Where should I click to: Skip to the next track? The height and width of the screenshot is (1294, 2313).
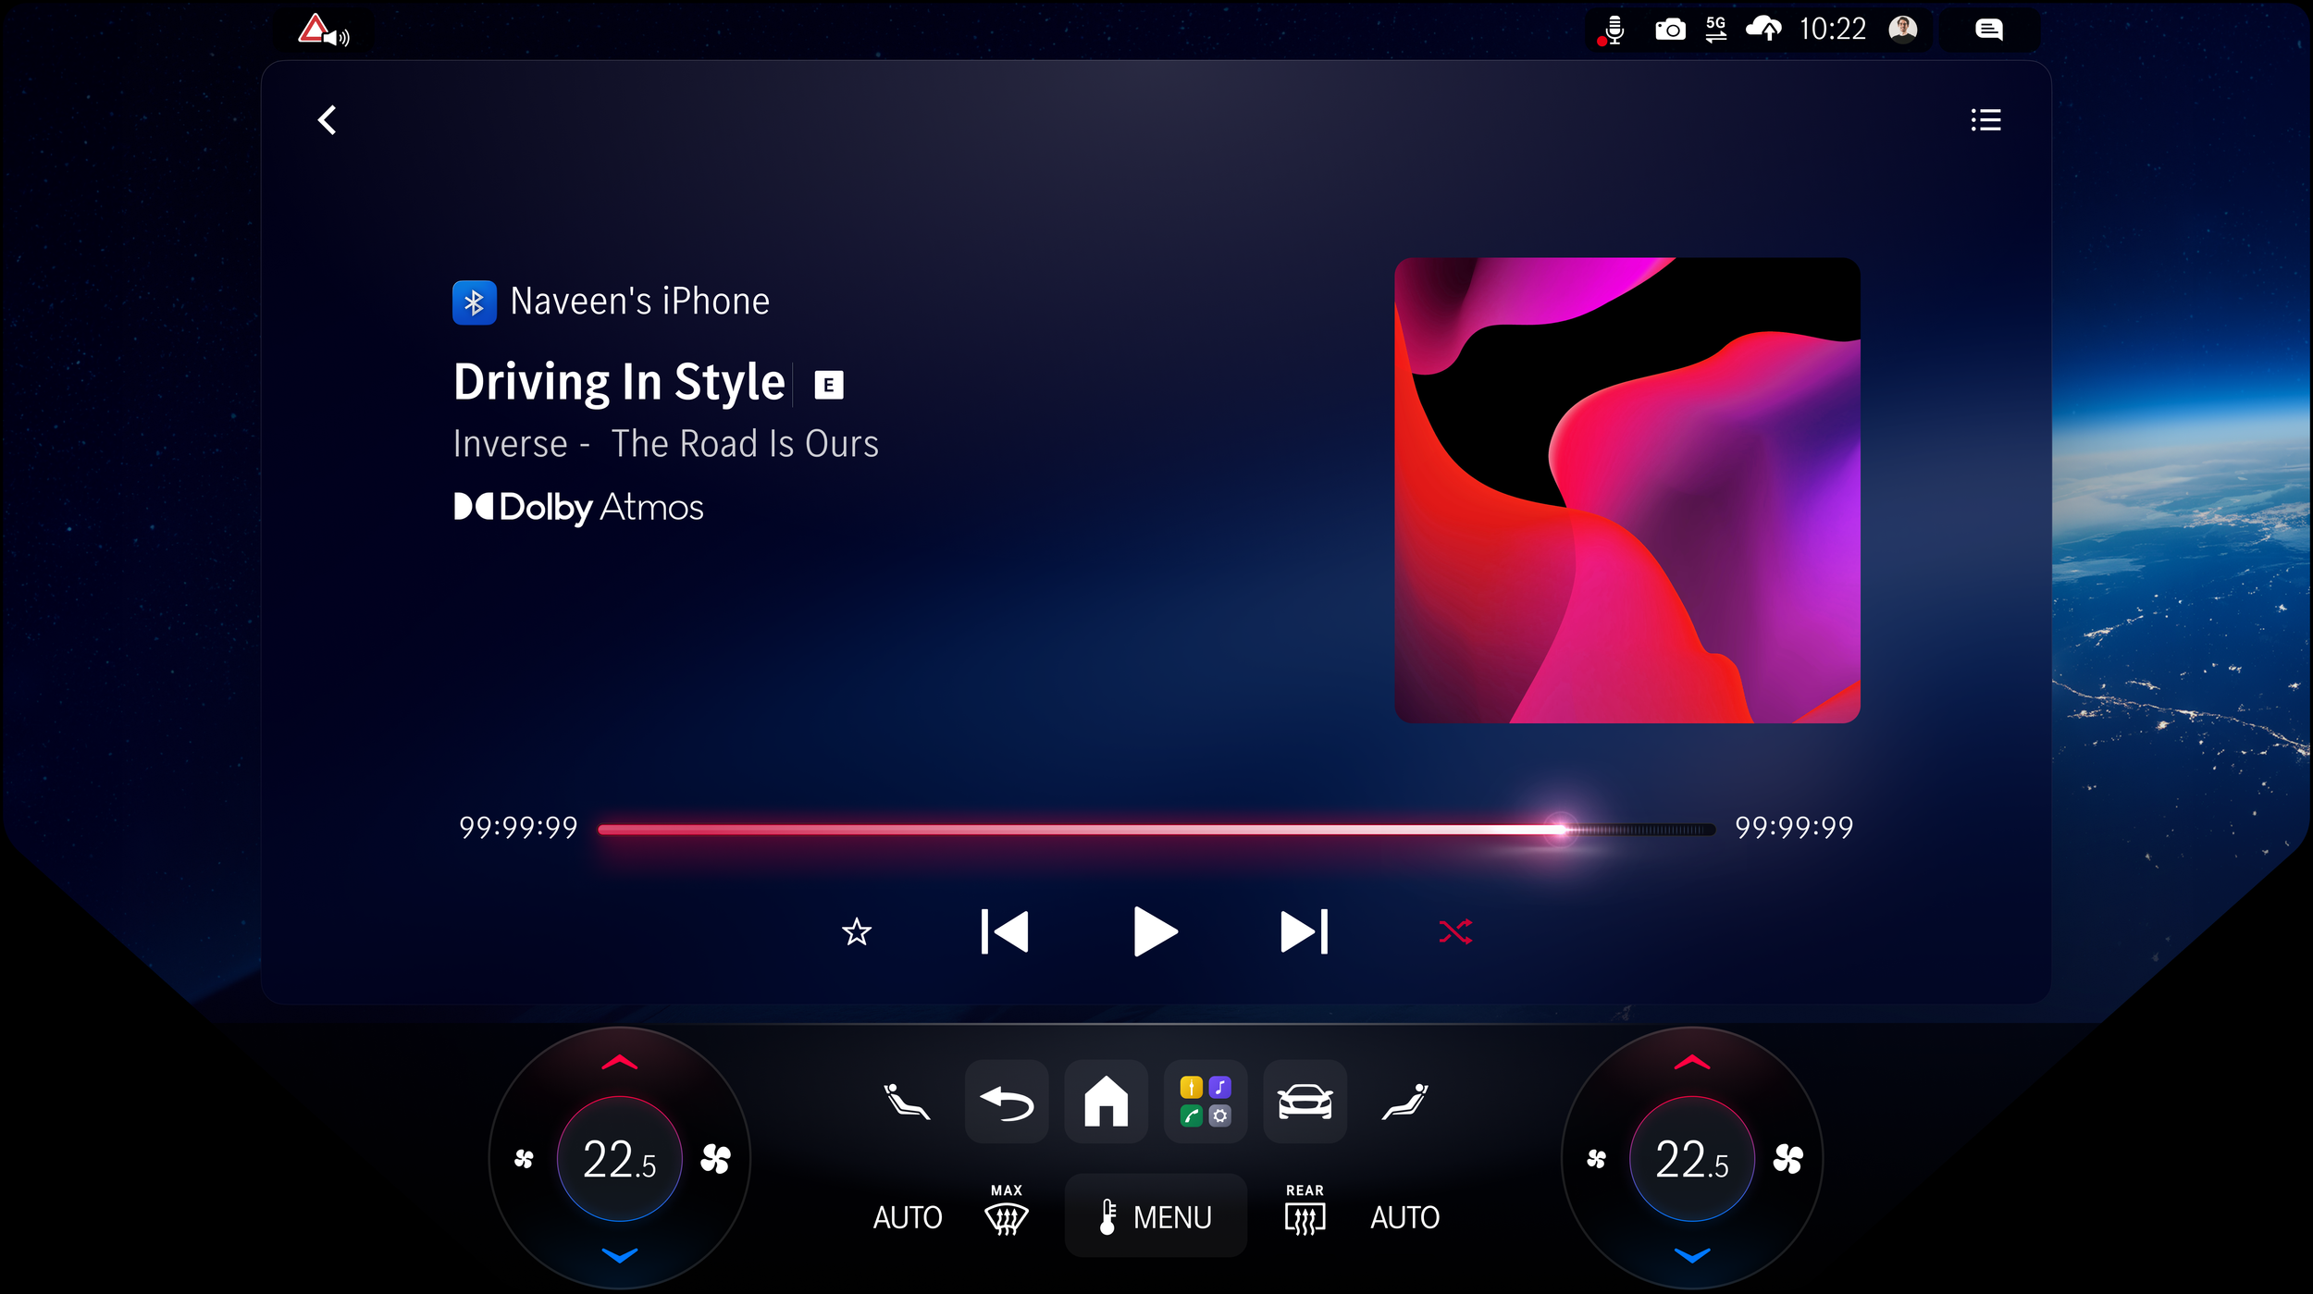tap(1304, 931)
